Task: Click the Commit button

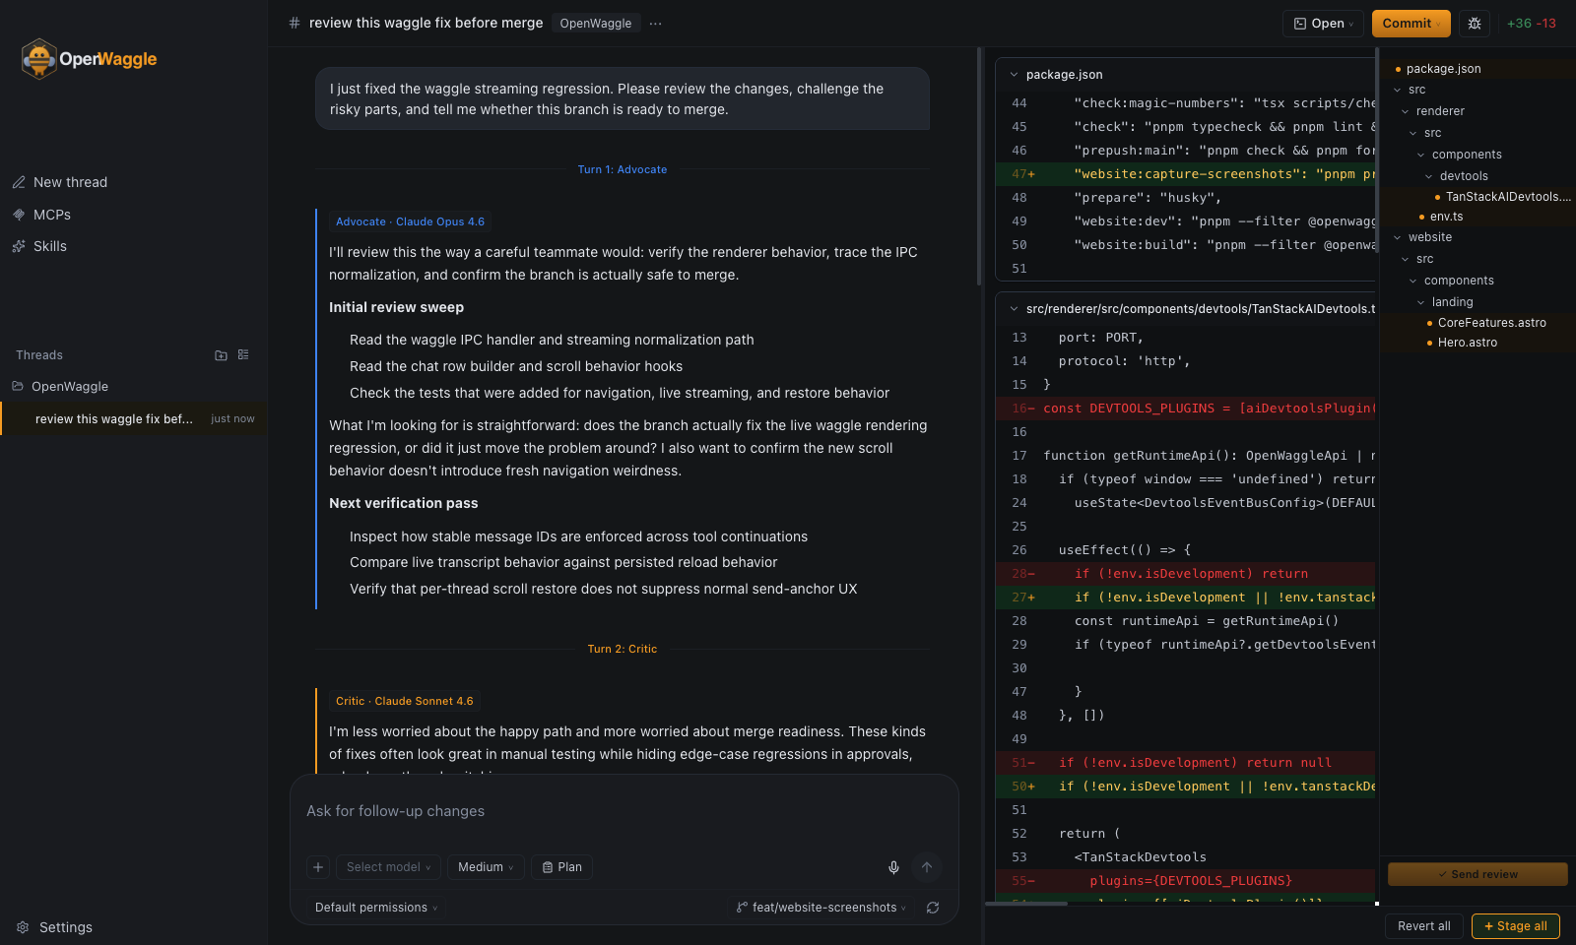Action: [1411, 24]
